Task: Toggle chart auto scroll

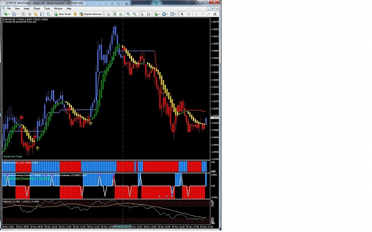Action: (142, 14)
